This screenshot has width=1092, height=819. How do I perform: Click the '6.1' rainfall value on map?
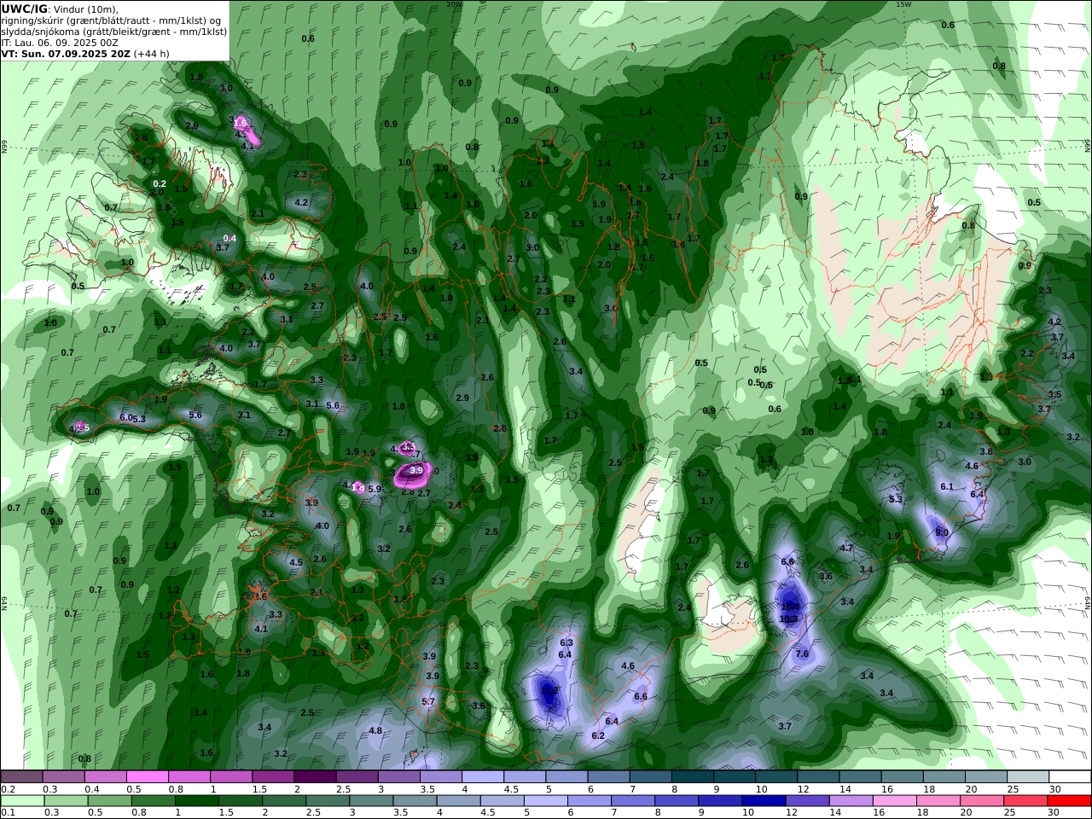[x=946, y=487]
